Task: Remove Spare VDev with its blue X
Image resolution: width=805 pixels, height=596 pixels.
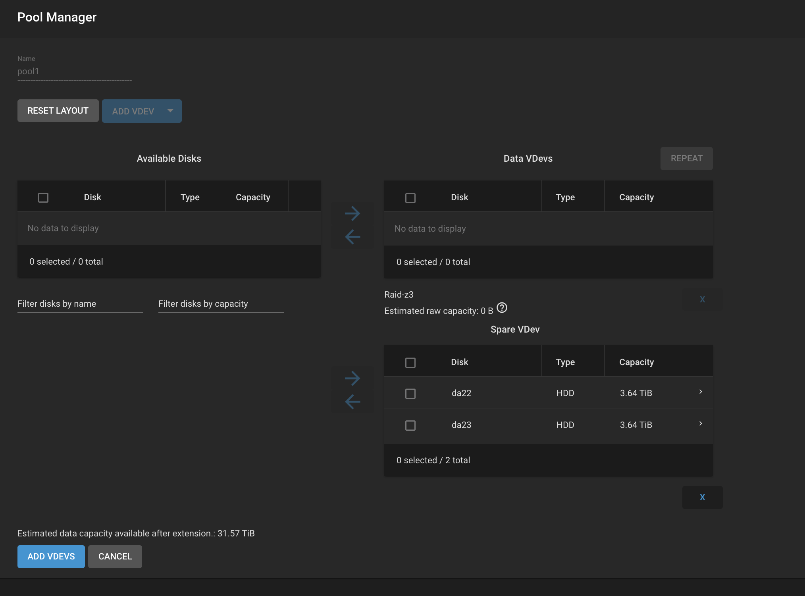Action: click(x=702, y=497)
